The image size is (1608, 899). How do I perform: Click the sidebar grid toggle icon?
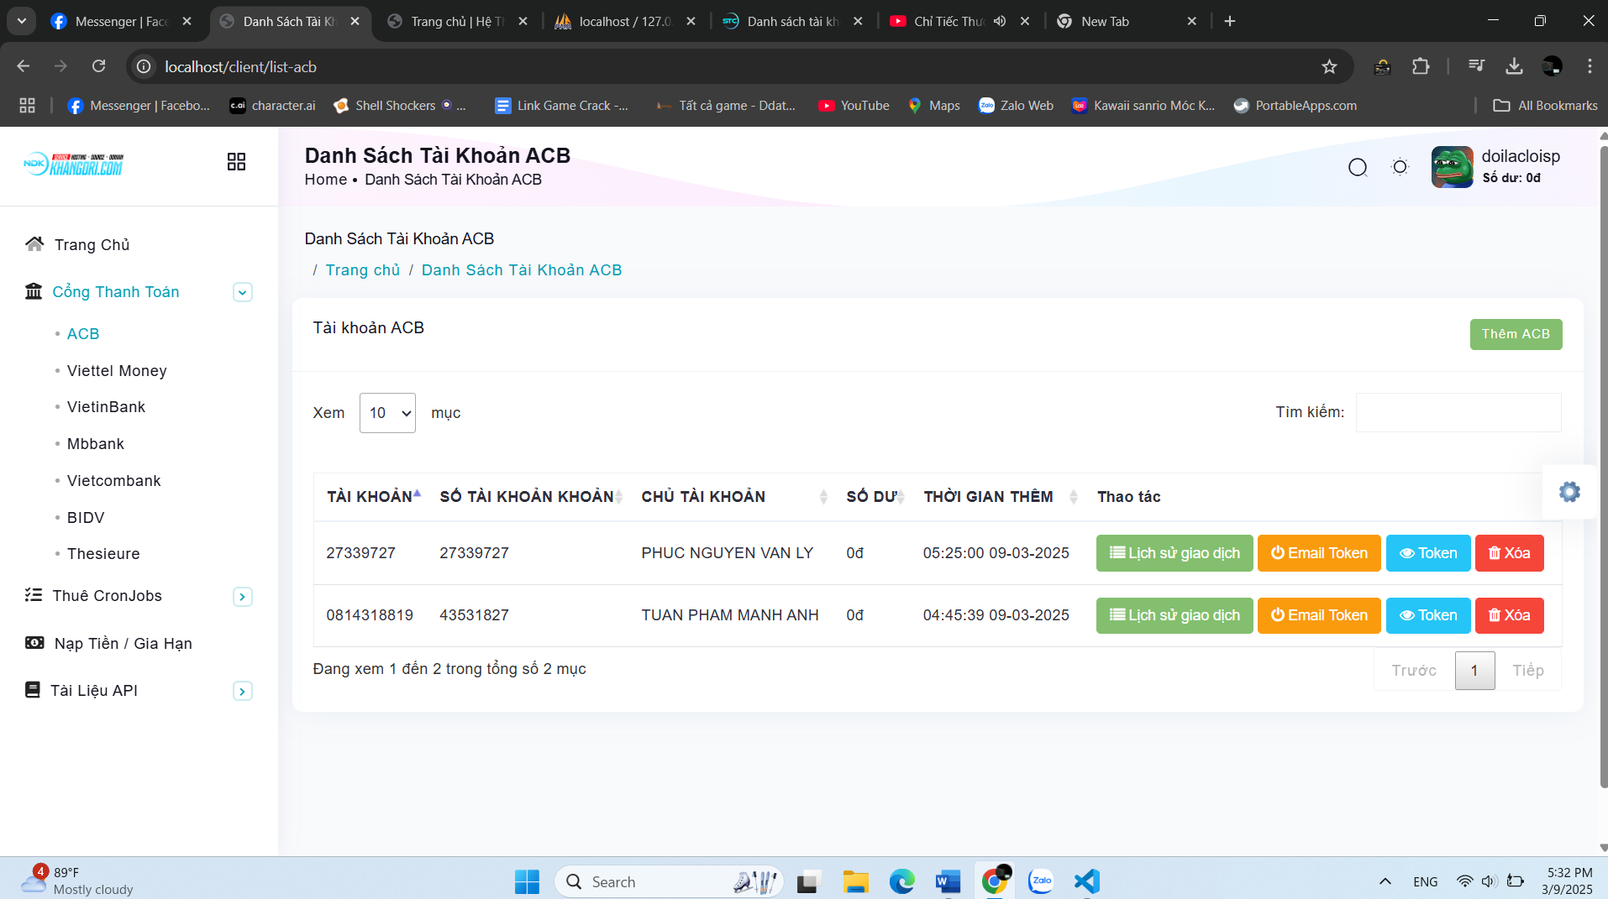coord(236,162)
